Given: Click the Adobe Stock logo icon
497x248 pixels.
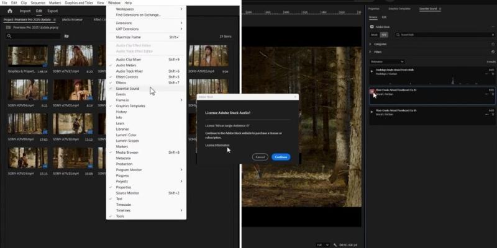Looking at the screenshot, I should tap(372, 27).
